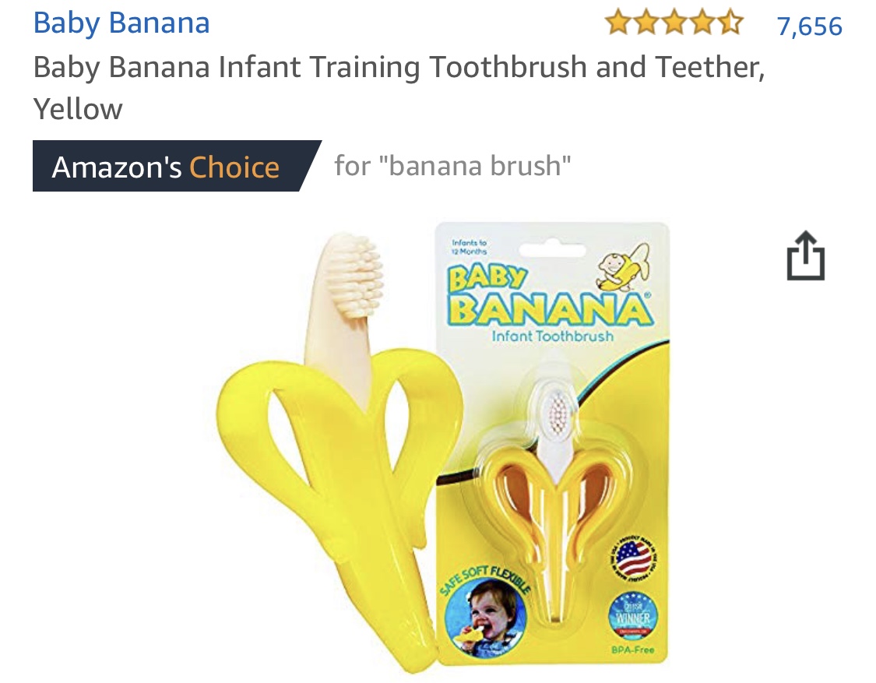
Task: Tap the white bristle head of toothbrush
Action: point(355,276)
